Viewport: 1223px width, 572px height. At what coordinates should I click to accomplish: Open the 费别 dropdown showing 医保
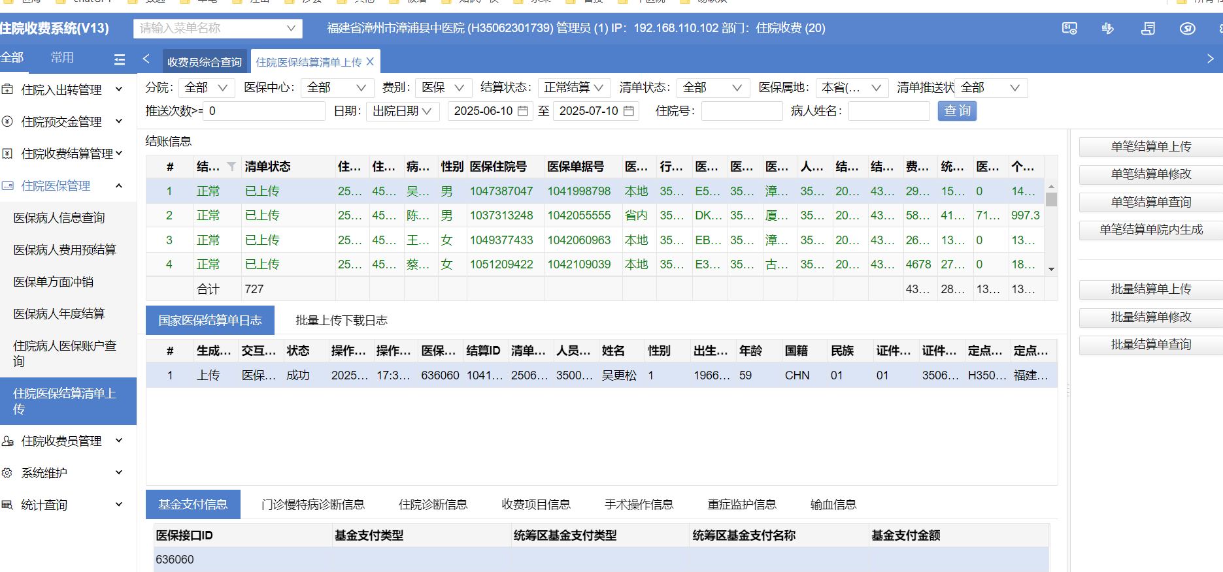443,87
